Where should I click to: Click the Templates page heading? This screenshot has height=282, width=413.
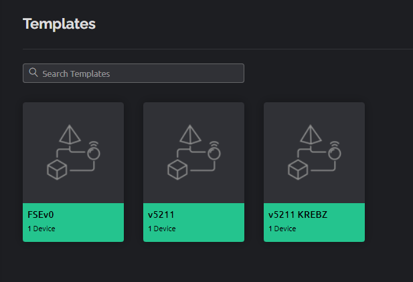tap(60, 24)
